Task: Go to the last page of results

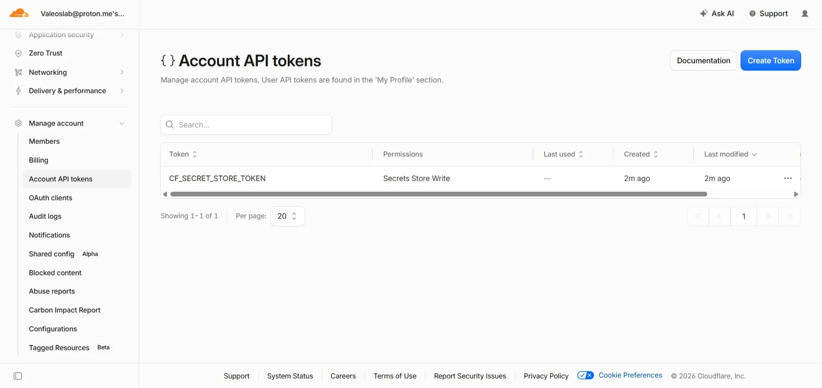Action: coord(789,216)
